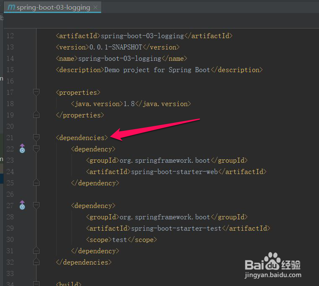Click the opening dependencies tag
Image resolution: width=319 pixels, height=286 pixels.
pyautogui.click(x=82, y=138)
